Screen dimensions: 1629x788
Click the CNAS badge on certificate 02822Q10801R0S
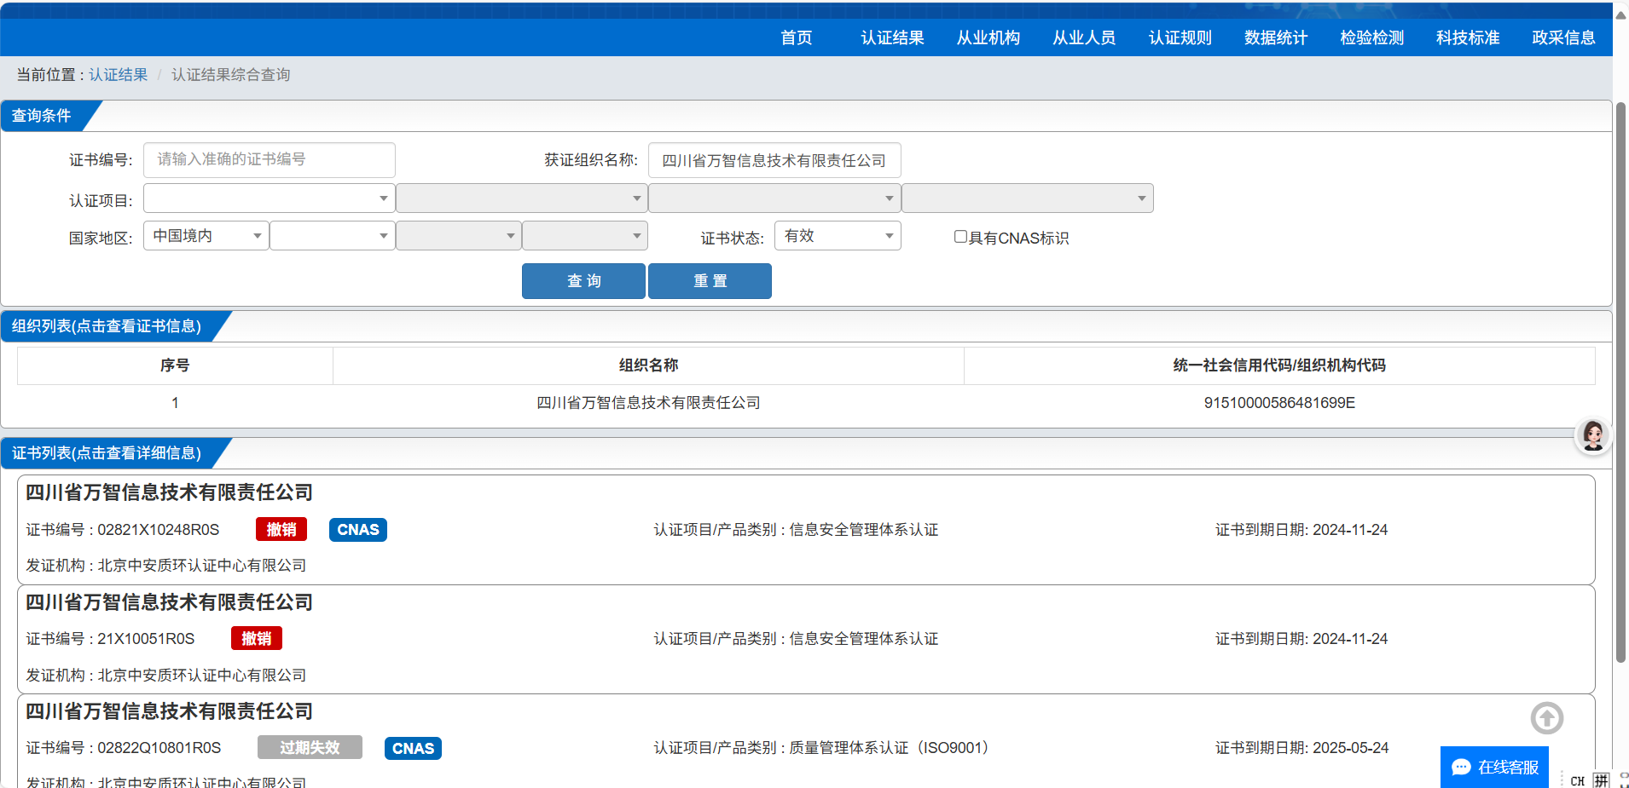(x=413, y=748)
